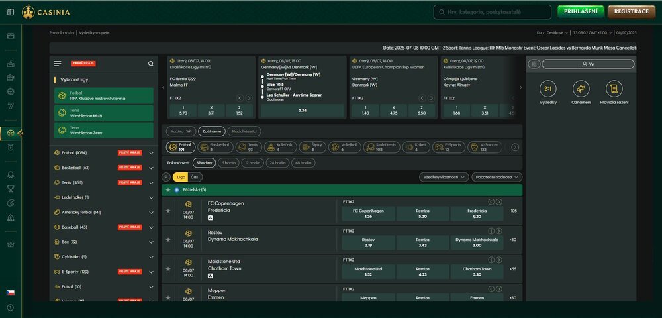
Task: Select the Stolní tenis sport filter chip
Action: (381, 147)
